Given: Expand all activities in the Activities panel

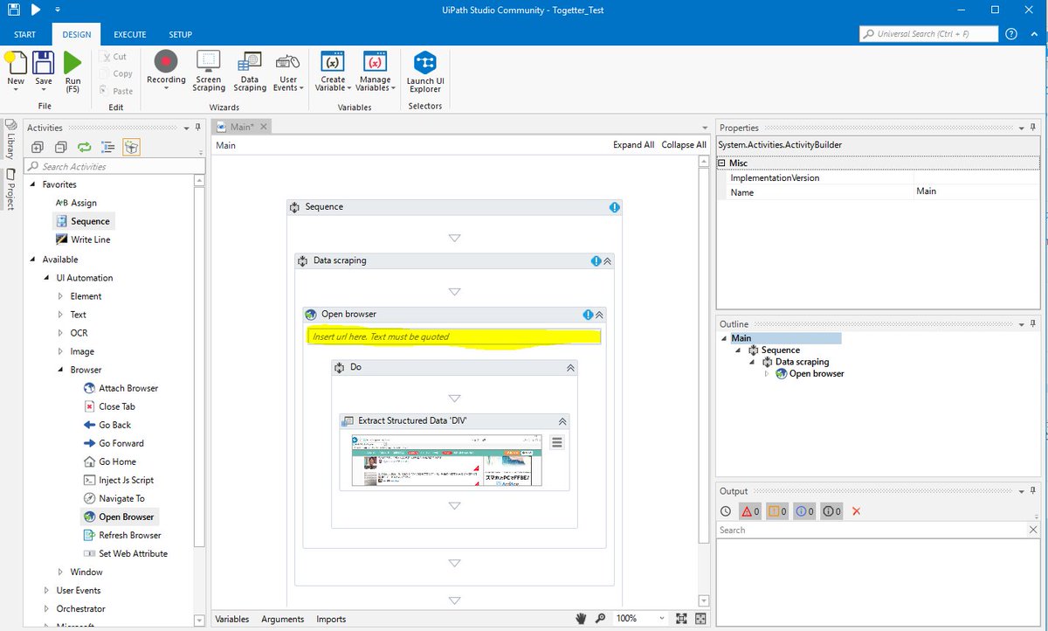Looking at the screenshot, I should click(38, 147).
